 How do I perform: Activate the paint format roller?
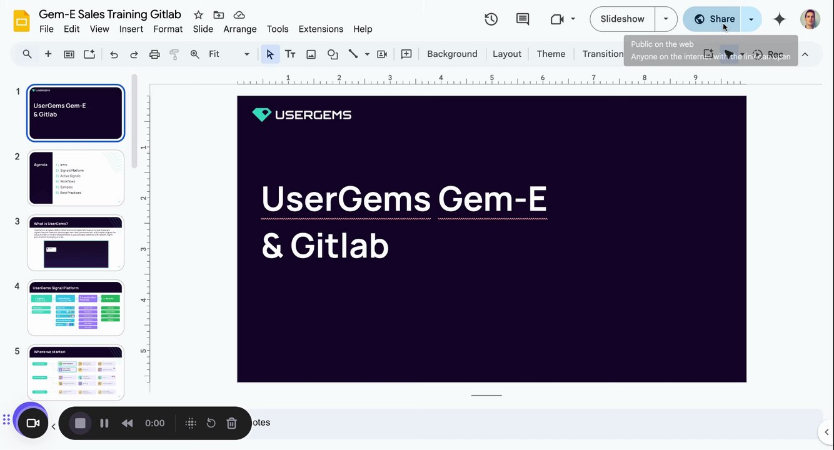tap(174, 54)
